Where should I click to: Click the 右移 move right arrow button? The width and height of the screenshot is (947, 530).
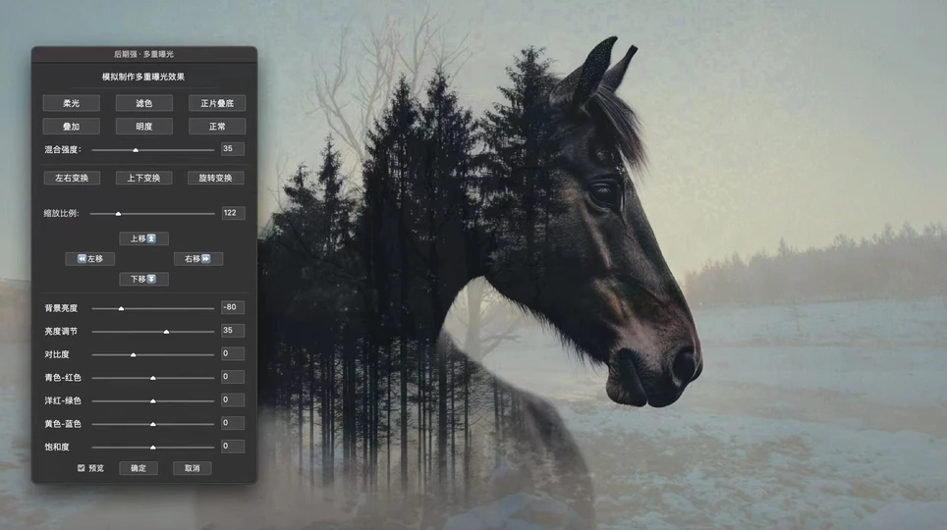tap(198, 259)
